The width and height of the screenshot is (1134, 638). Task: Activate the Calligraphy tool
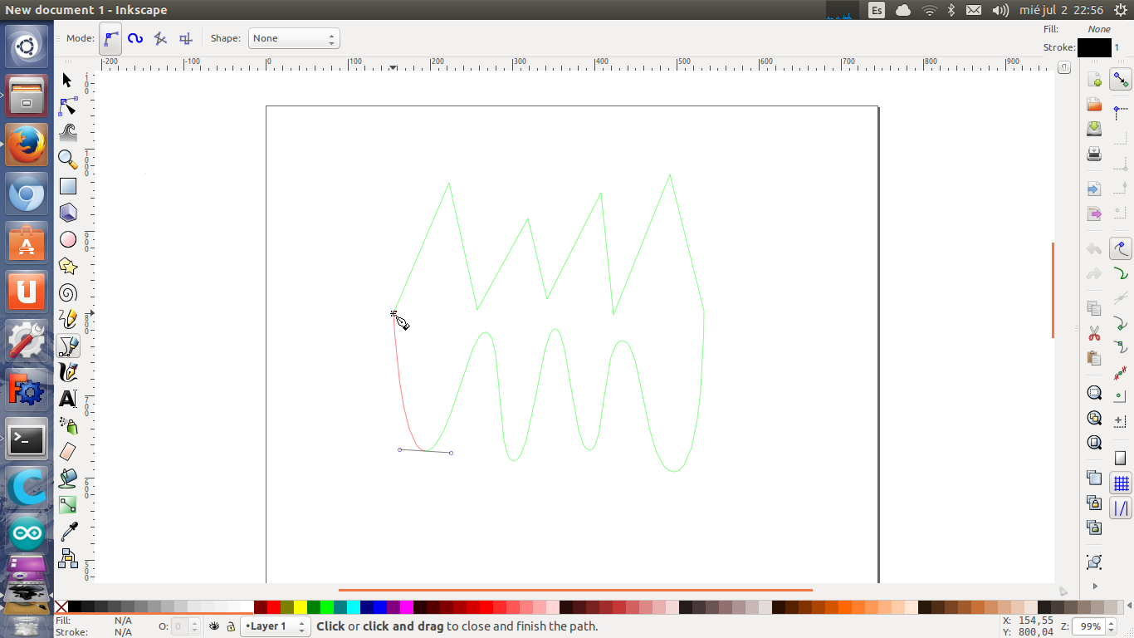pyautogui.click(x=68, y=372)
